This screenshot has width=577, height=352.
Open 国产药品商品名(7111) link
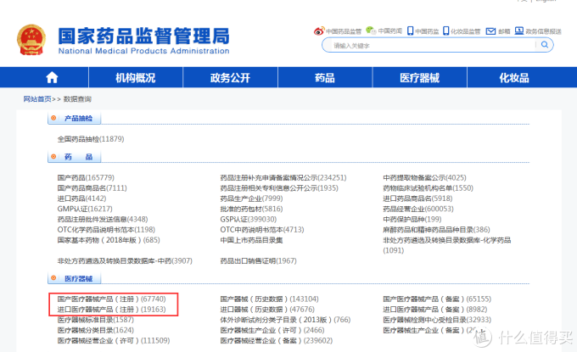(x=92, y=188)
